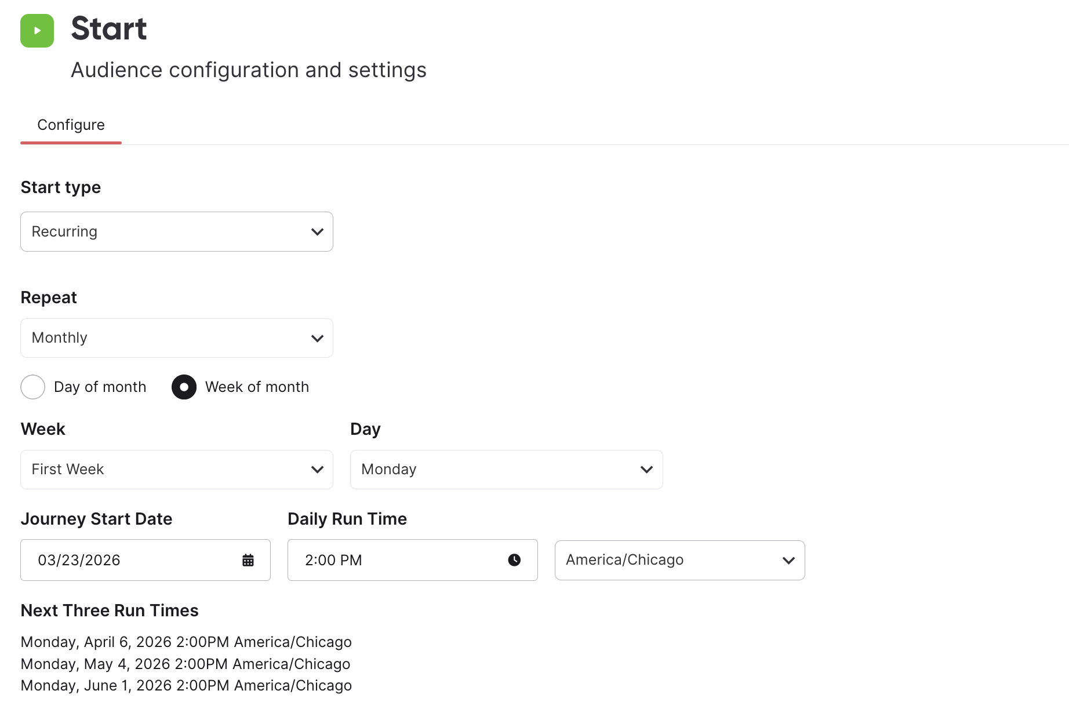Click the Week of month label
The image size is (1069, 727).
(x=257, y=387)
